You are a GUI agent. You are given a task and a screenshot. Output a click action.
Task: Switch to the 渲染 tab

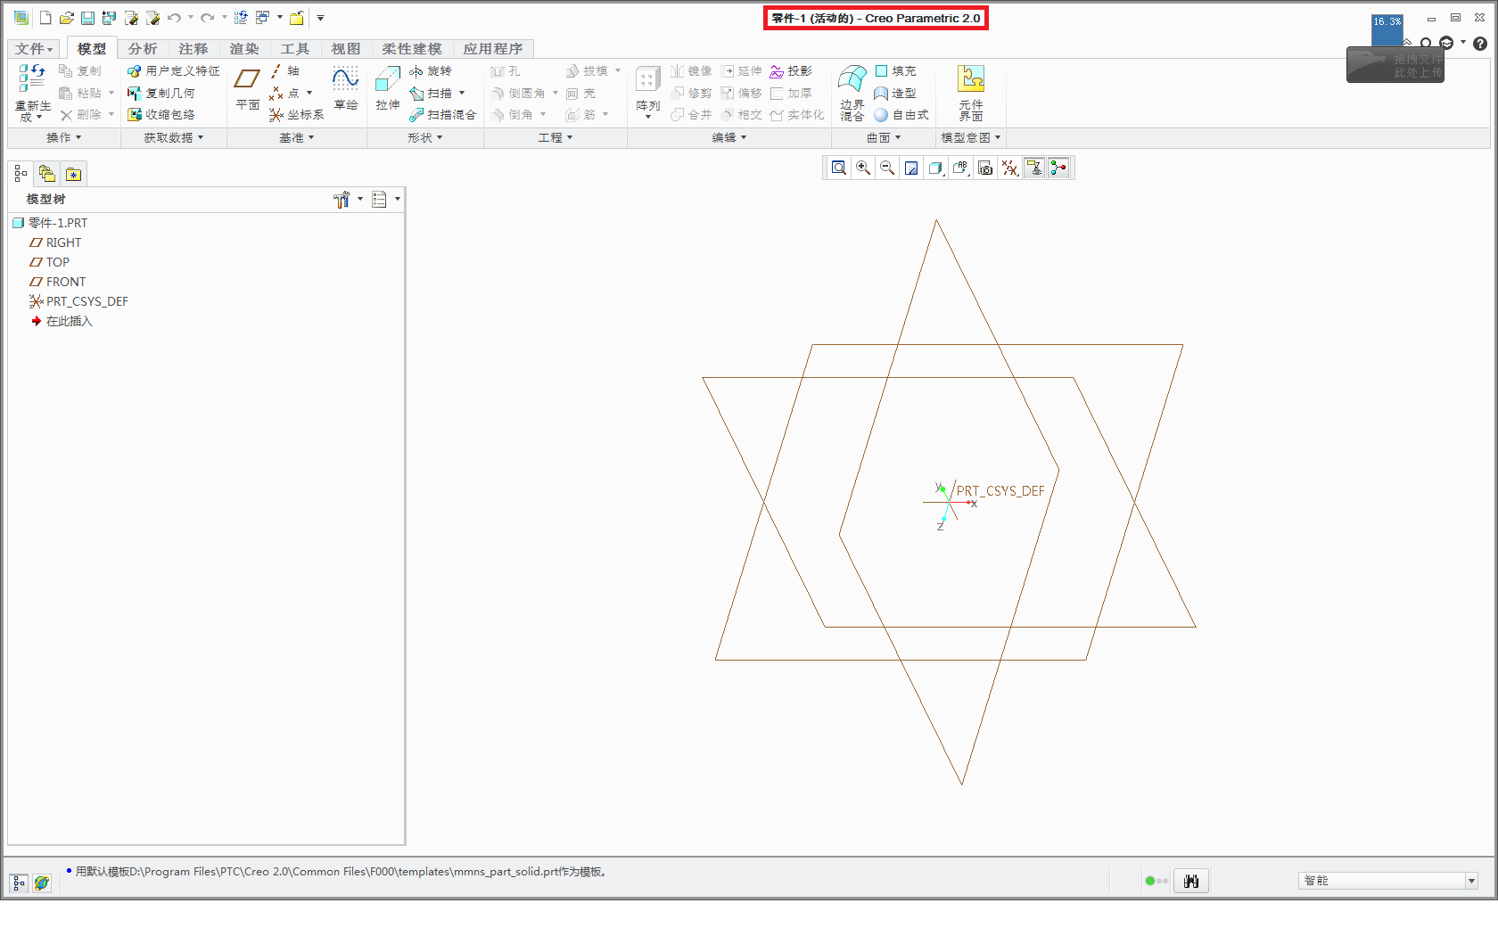pyautogui.click(x=244, y=49)
